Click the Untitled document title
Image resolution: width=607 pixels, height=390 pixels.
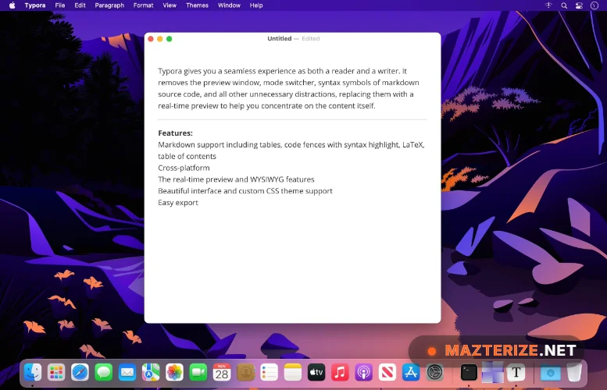tap(279, 38)
